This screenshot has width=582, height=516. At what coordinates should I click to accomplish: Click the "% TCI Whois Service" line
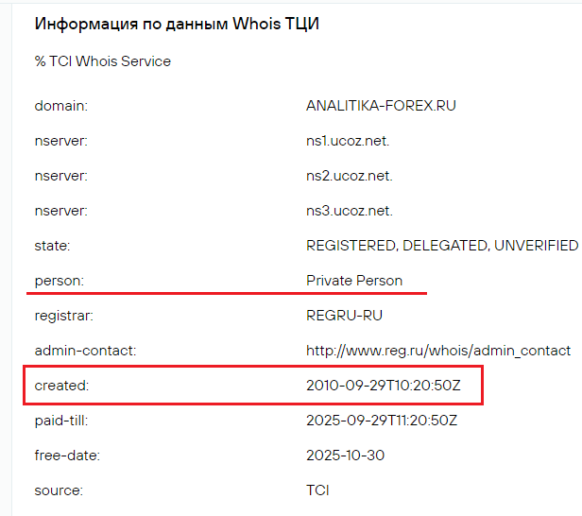click(103, 61)
